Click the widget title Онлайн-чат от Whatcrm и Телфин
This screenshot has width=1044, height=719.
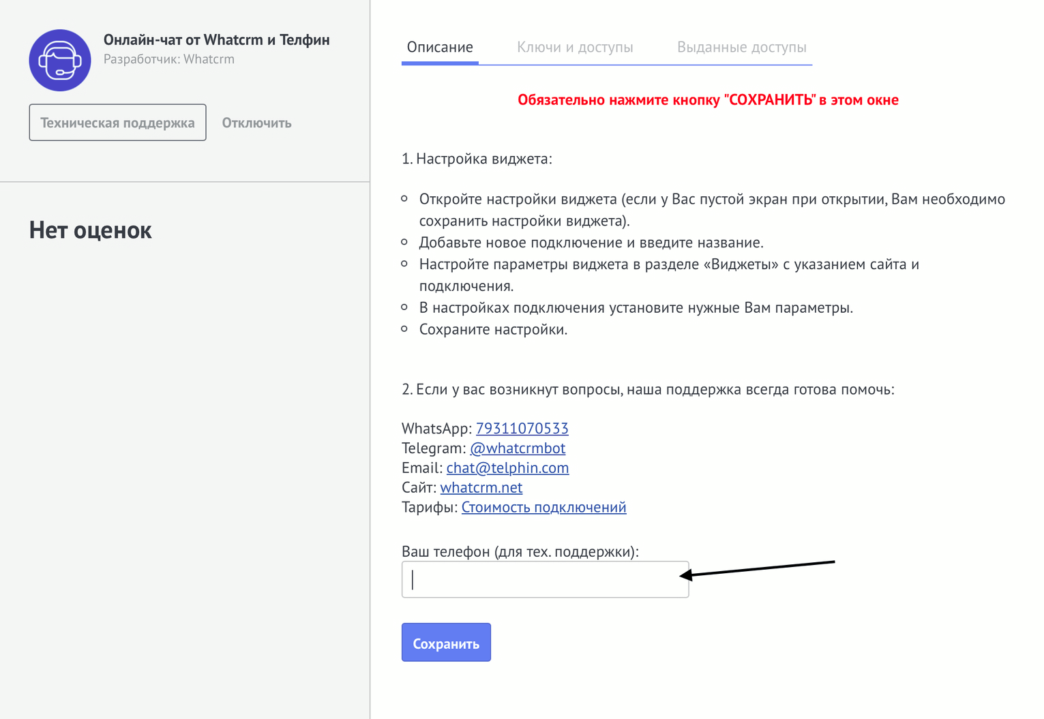tap(216, 40)
